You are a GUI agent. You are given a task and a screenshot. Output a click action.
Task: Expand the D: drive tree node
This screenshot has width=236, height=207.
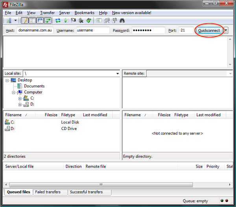pyautogui.click(x=20, y=105)
